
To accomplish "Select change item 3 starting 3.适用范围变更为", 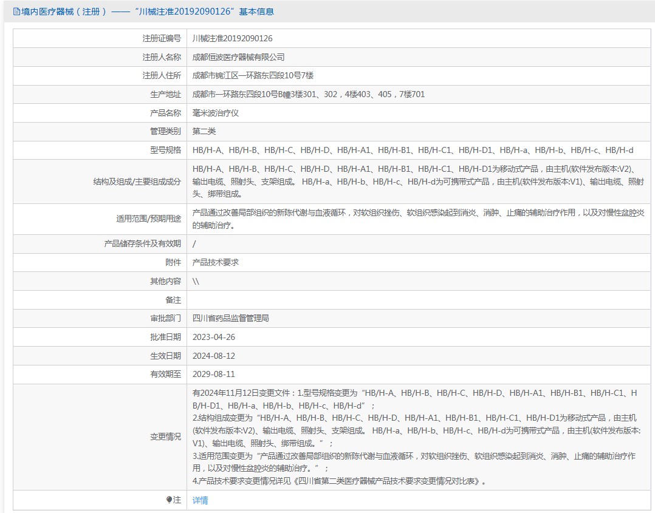I will click(414, 462).
